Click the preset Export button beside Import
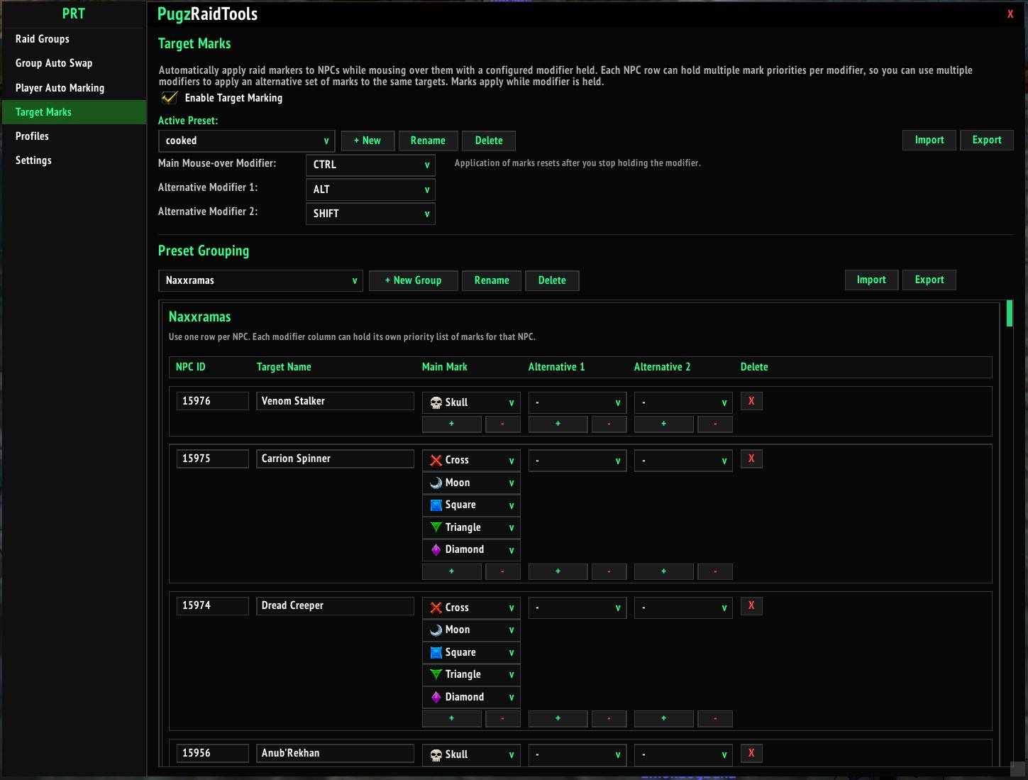This screenshot has width=1028, height=780. click(987, 140)
